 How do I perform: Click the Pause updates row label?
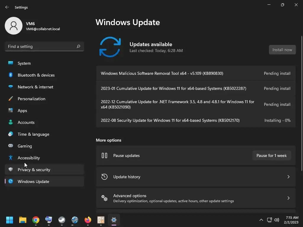(126, 155)
